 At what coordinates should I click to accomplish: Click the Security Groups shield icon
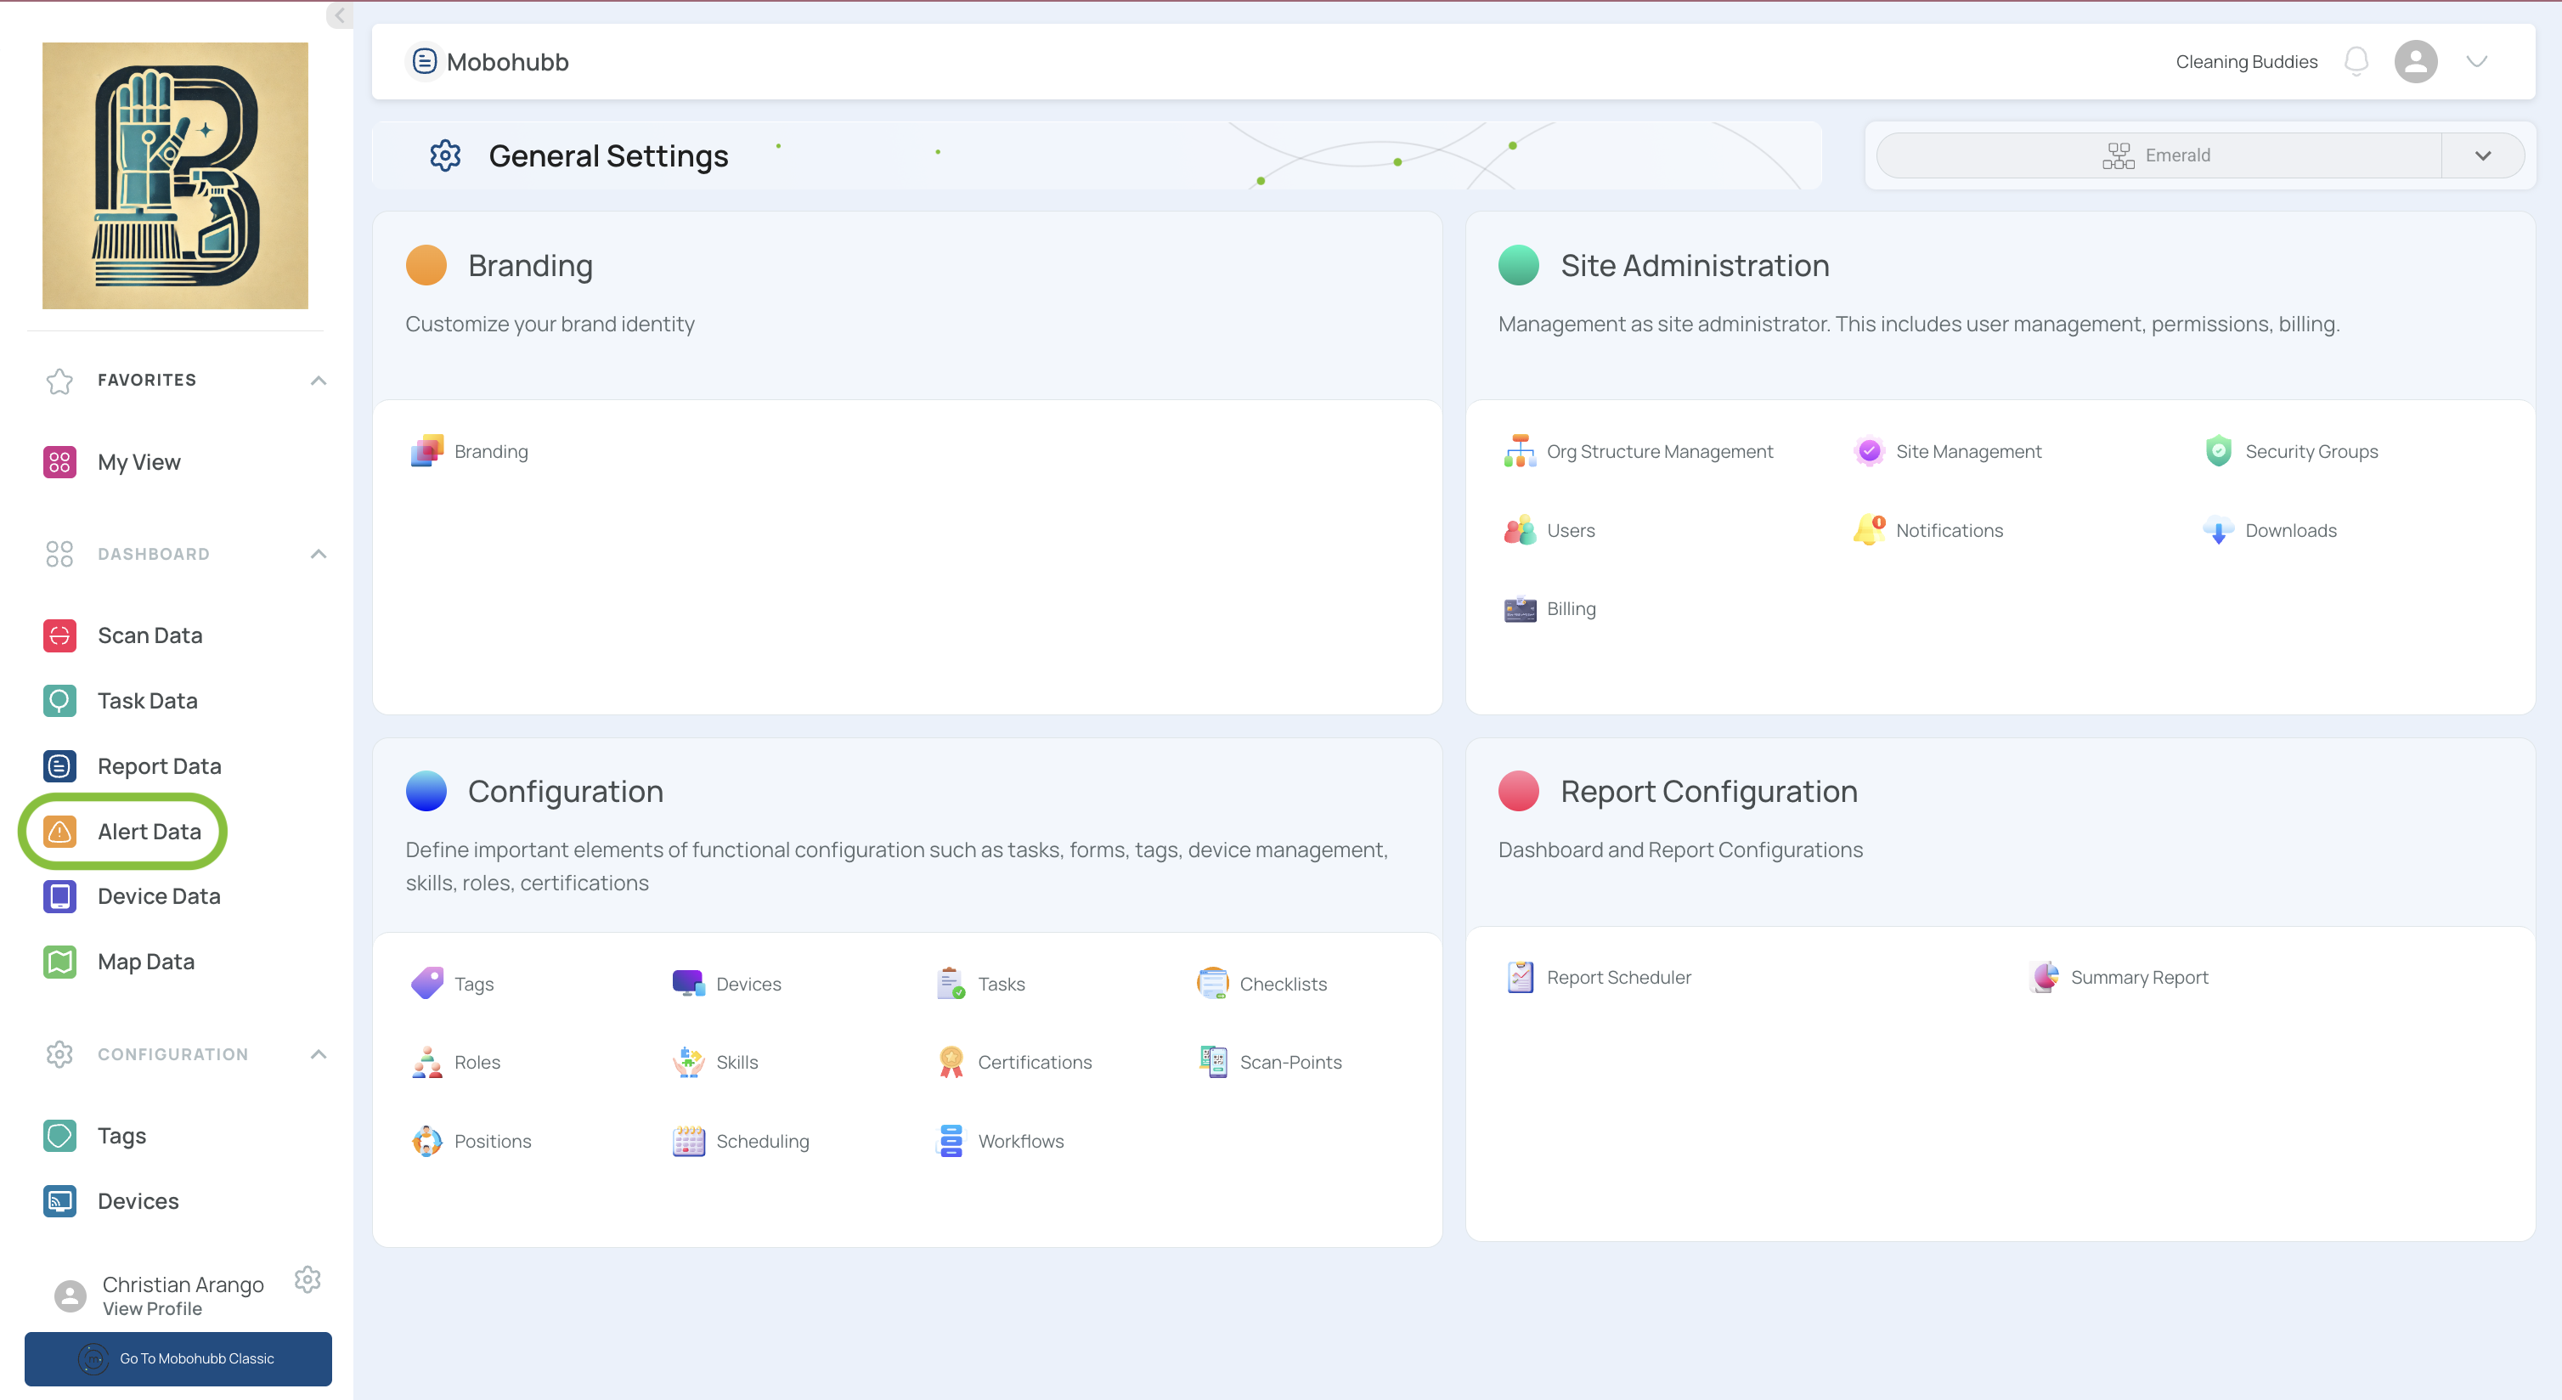[x=2218, y=451]
